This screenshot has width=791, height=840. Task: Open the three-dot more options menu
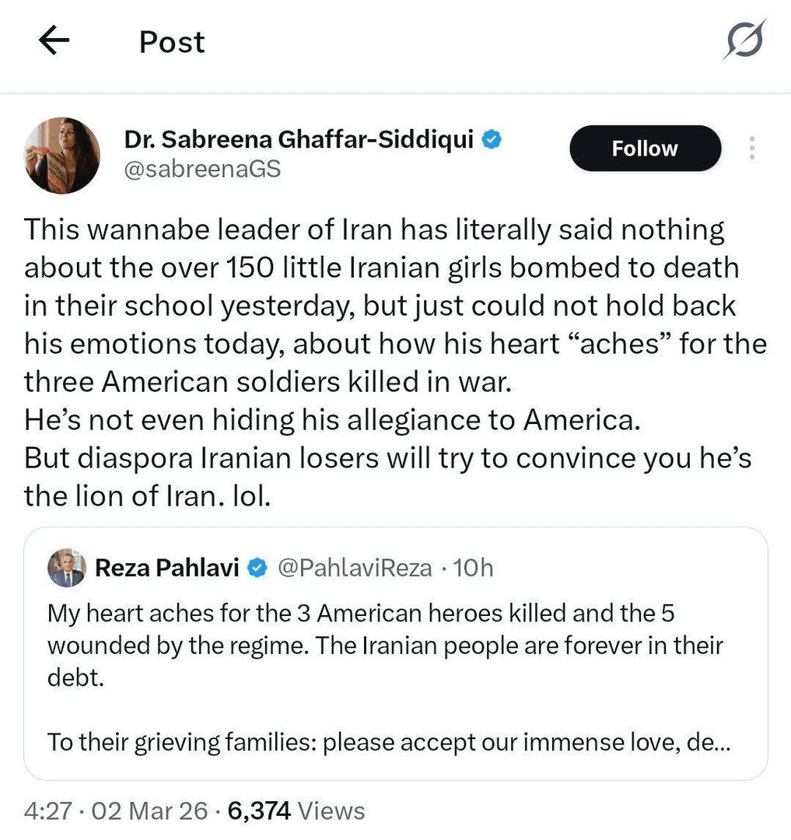coord(751,148)
